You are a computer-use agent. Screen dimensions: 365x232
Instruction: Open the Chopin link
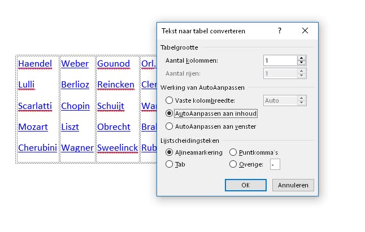click(75, 106)
